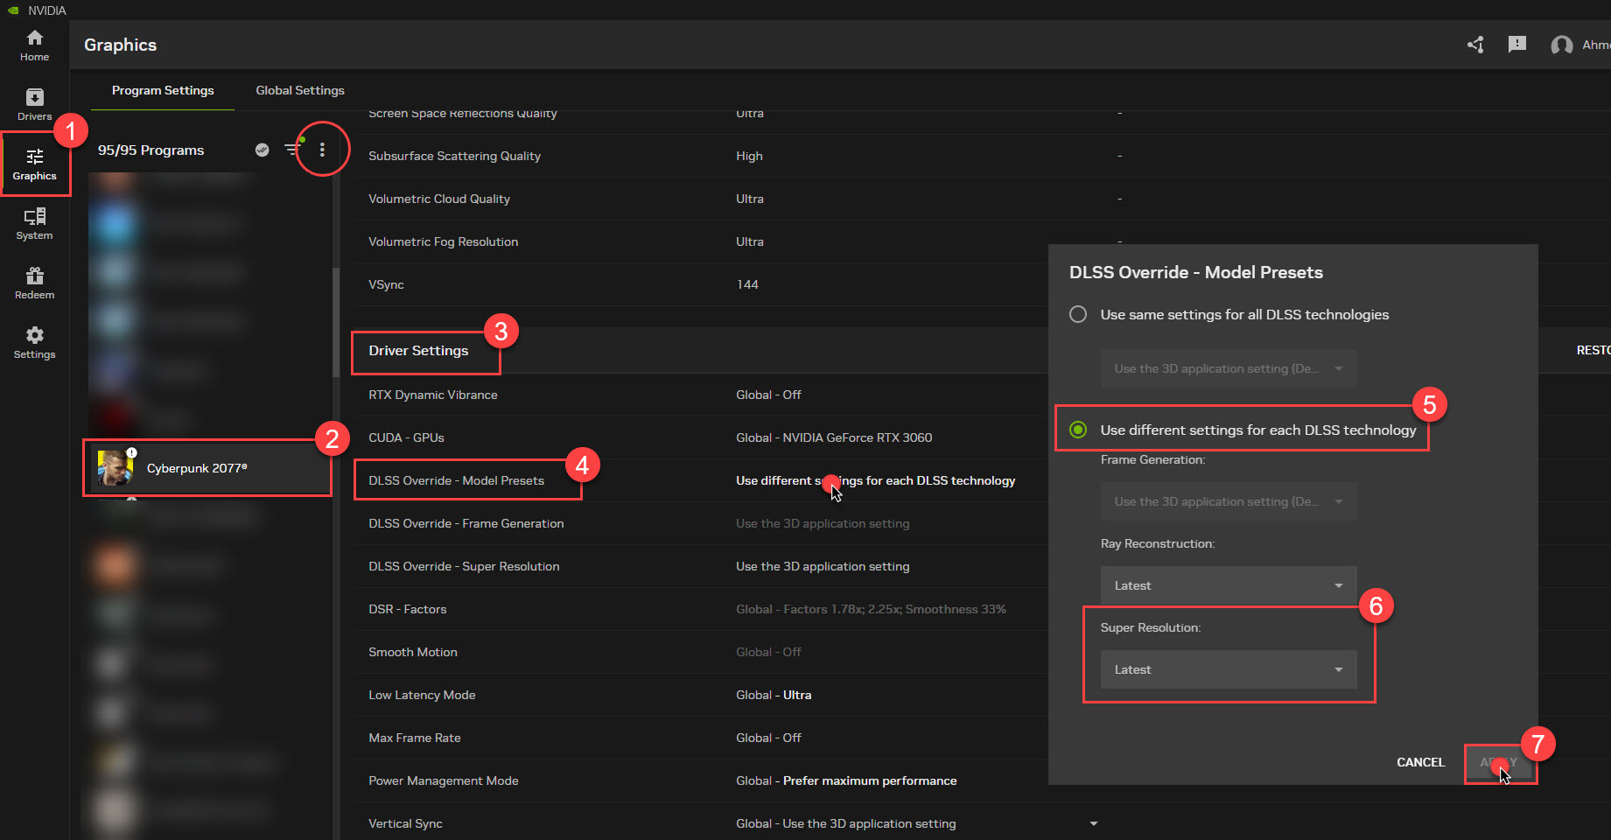The width and height of the screenshot is (1611, 840).
Task: Expand the Vertical Sync dropdown arrow
Action: [x=1093, y=823]
